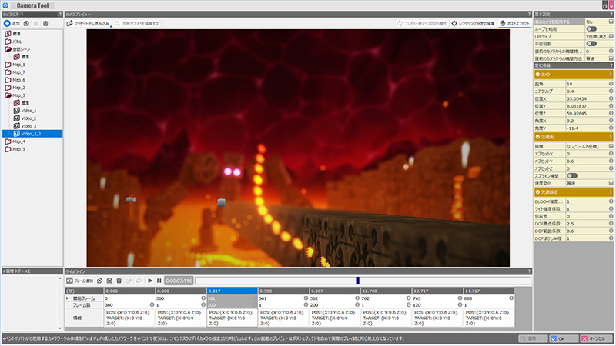
Task: Open レンダリング設定の編集 rendering settings
Action: [471, 24]
